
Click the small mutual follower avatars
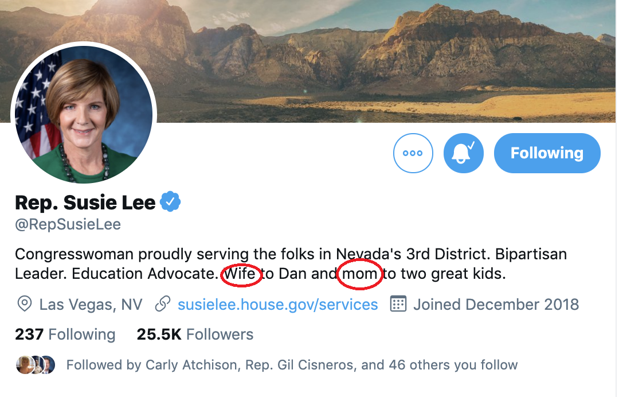tap(36, 365)
